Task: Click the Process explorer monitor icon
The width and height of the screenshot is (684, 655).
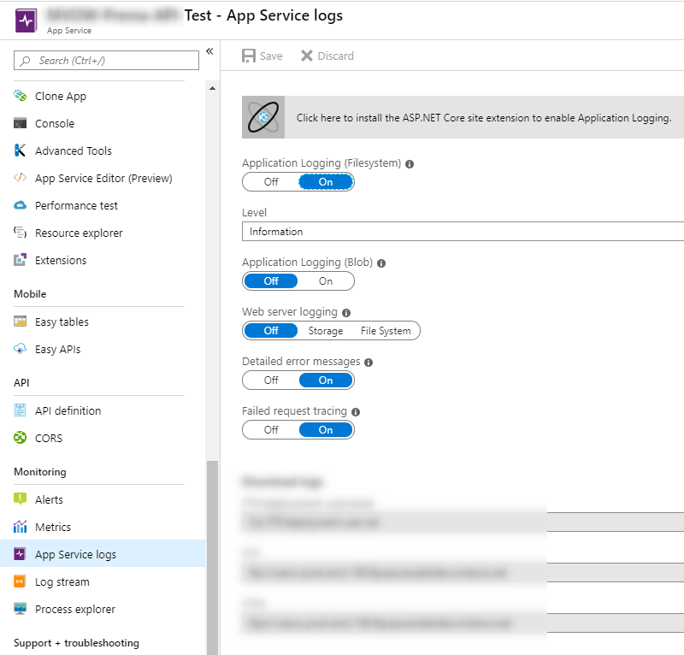Action: tap(20, 608)
